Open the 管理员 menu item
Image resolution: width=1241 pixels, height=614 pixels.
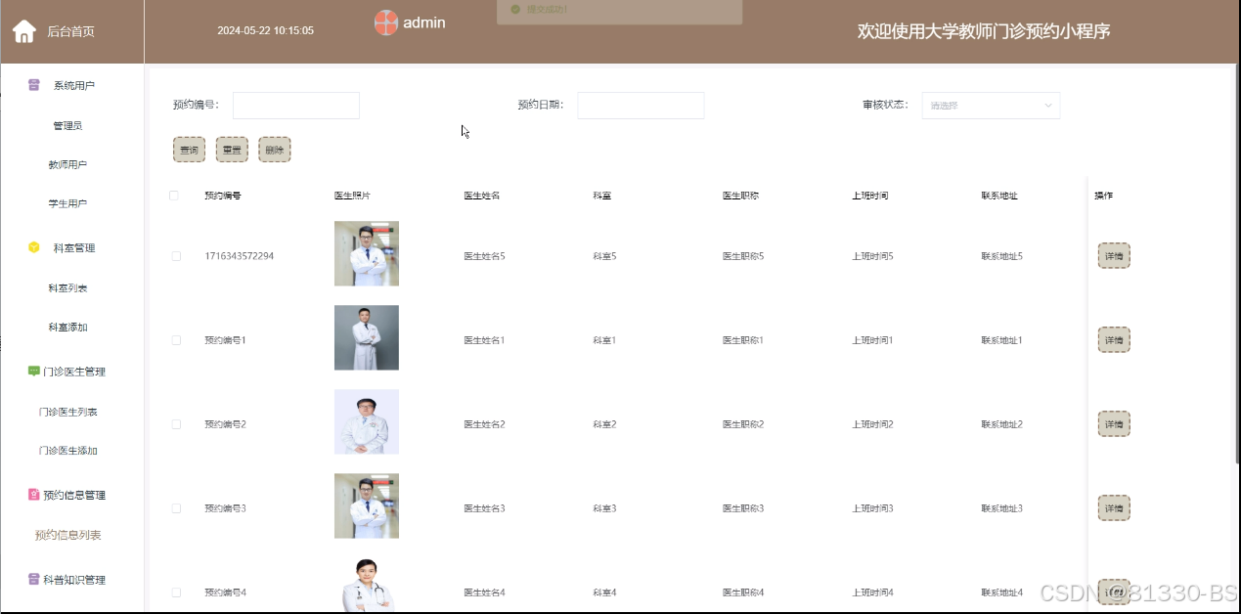[67, 126]
